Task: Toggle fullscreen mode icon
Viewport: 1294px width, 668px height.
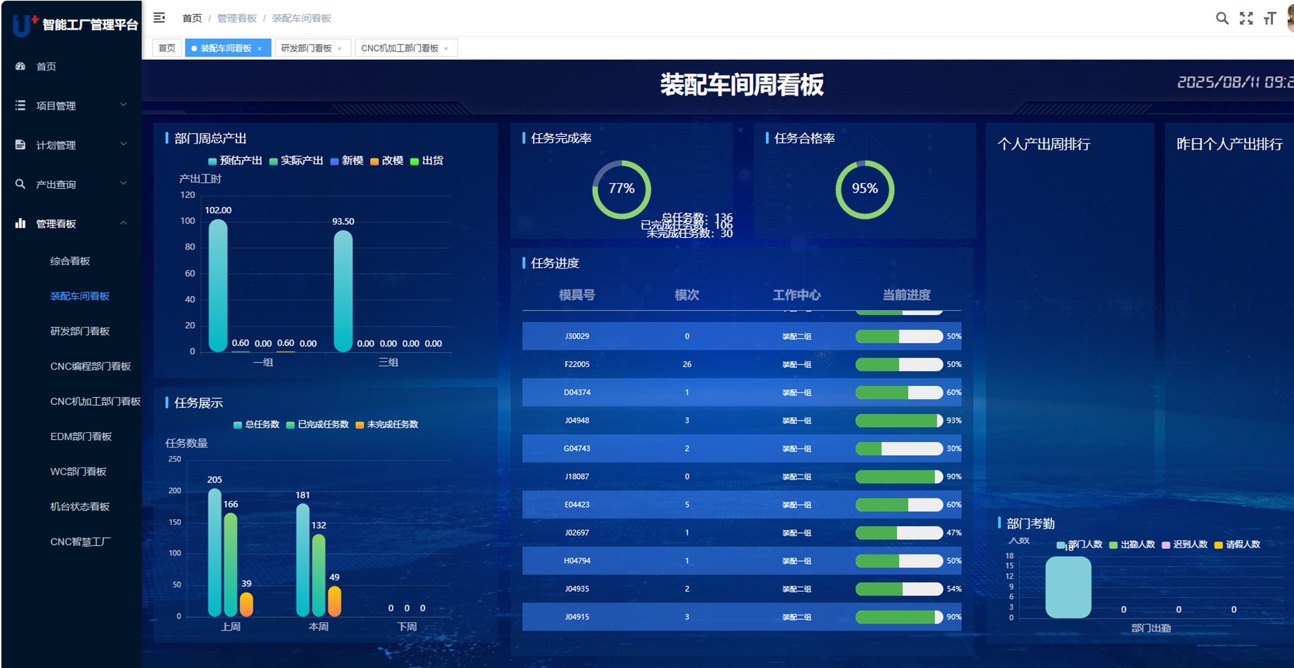Action: (x=1246, y=19)
